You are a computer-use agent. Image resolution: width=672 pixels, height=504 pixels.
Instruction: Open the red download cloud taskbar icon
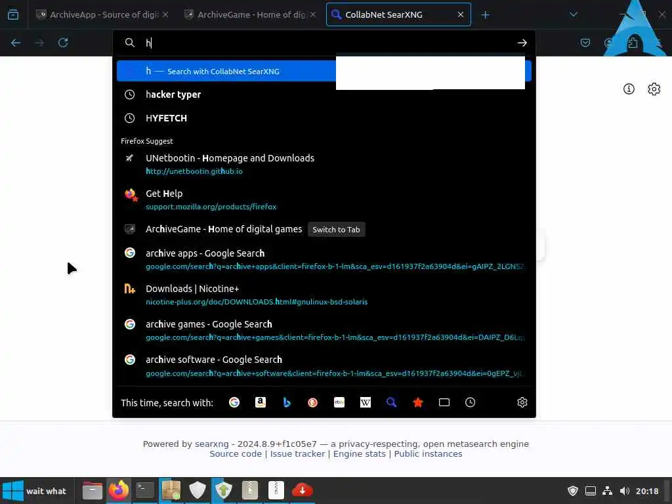click(302, 490)
